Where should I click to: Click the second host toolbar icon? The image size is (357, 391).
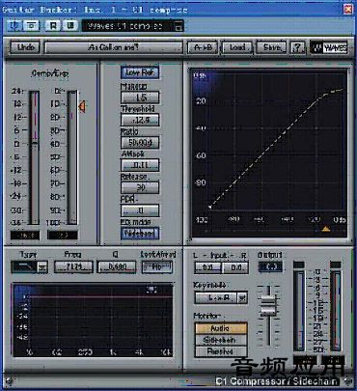click(32, 25)
